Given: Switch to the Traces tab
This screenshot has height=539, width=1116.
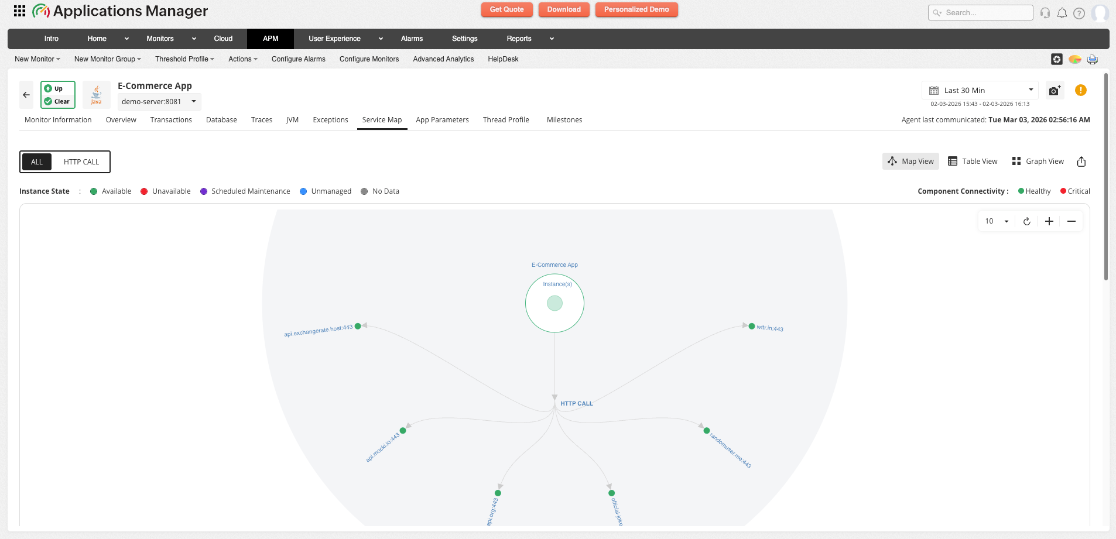Looking at the screenshot, I should pos(262,120).
